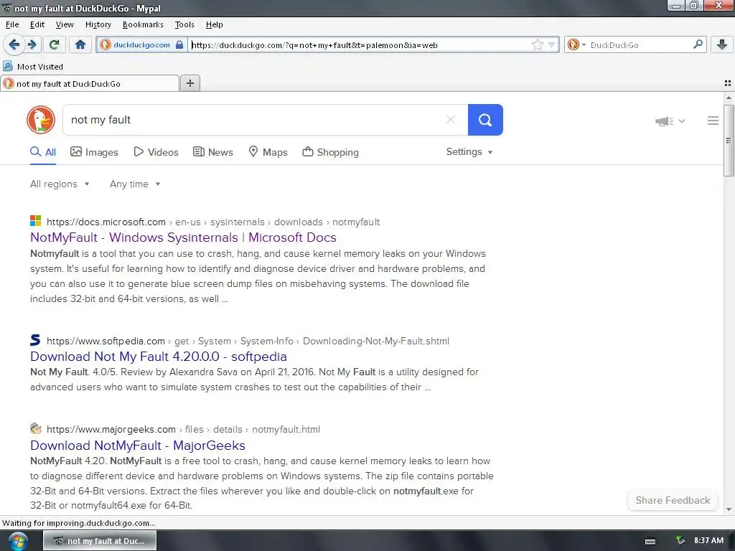Open Download Not My Fault softpedia link

point(159,356)
